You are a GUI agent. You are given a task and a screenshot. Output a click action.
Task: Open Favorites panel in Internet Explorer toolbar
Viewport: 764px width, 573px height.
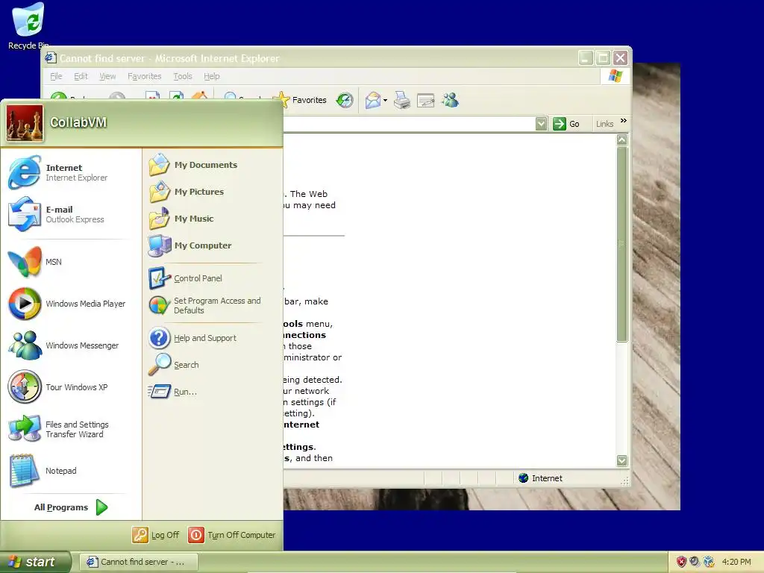pyautogui.click(x=302, y=100)
